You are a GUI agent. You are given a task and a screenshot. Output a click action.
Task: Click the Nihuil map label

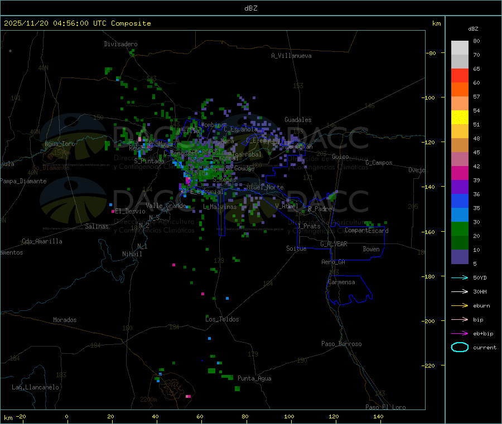coord(132,254)
